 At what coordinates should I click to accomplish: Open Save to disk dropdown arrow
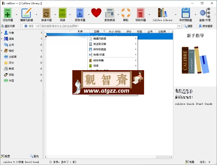pyautogui.click(x=196, y=14)
